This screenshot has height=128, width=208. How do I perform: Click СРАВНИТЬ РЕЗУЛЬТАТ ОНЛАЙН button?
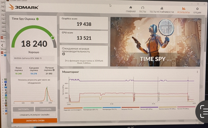35,115
